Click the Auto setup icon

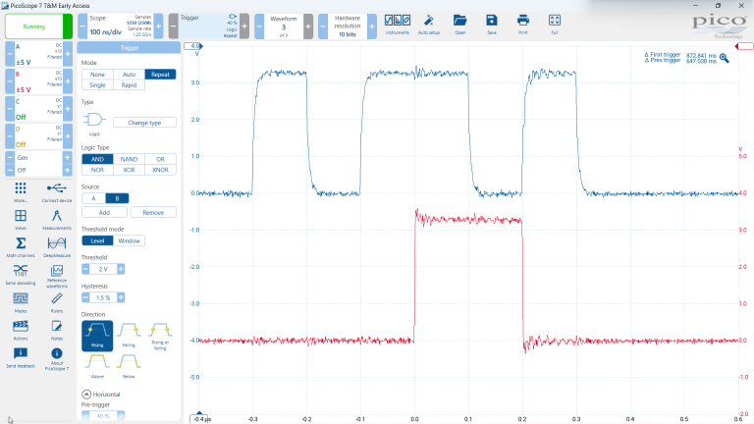click(x=428, y=25)
